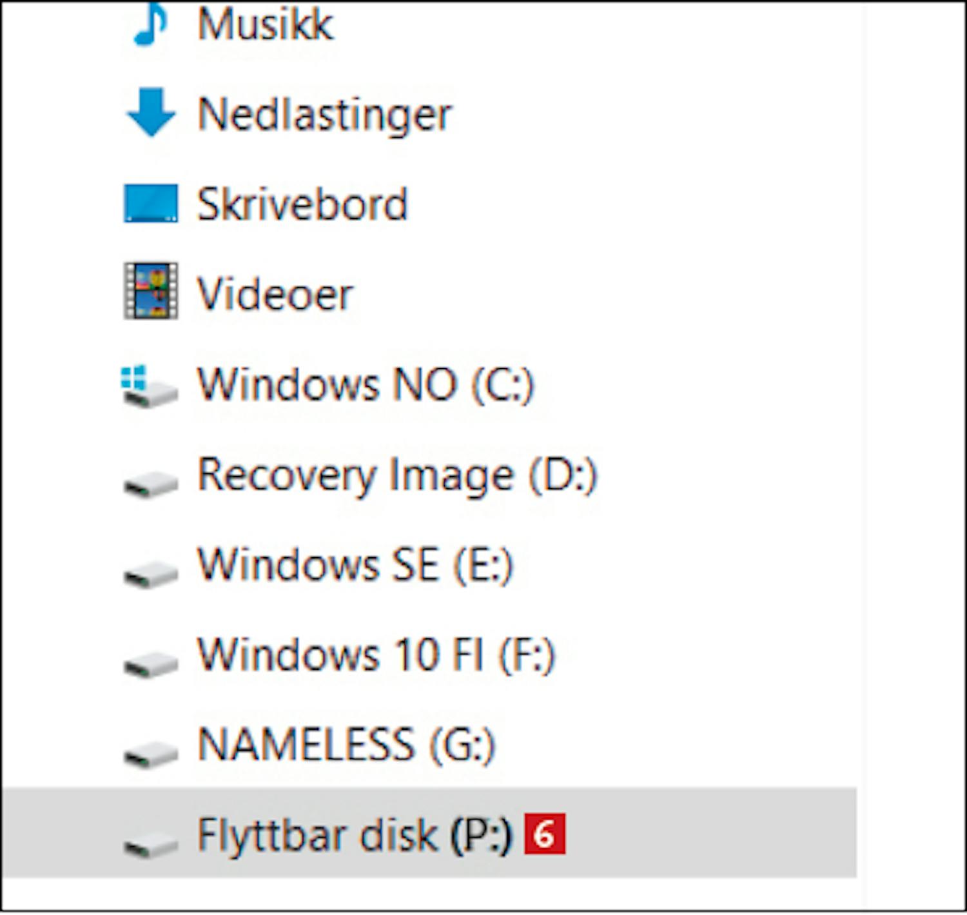Click the Skrivebord desktop icon
This screenshot has height=915, width=967.
[x=151, y=203]
